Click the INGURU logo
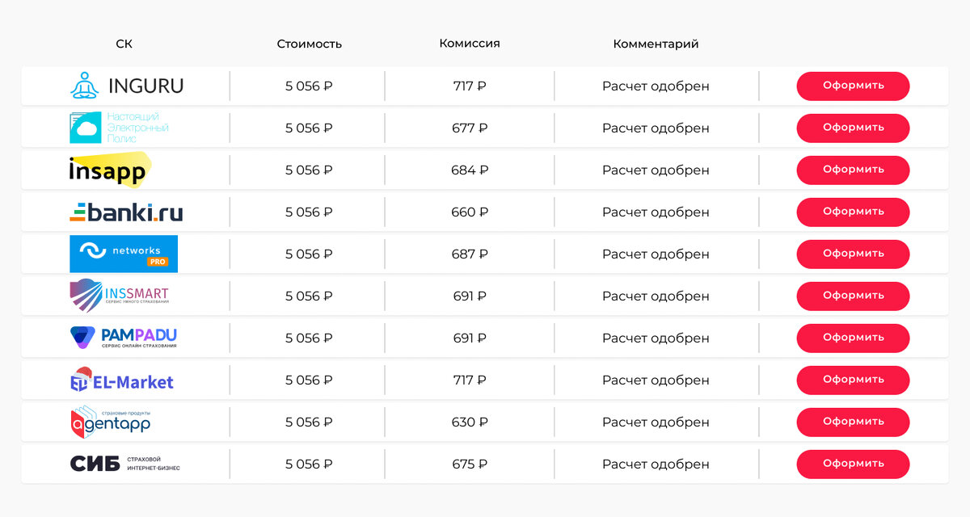Image resolution: width=970 pixels, height=517 pixels. pos(126,86)
